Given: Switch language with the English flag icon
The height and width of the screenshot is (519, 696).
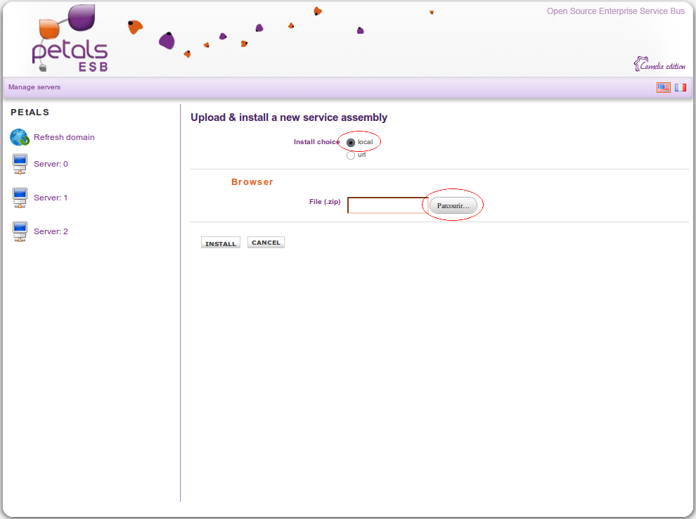Looking at the screenshot, I should (663, 87).
